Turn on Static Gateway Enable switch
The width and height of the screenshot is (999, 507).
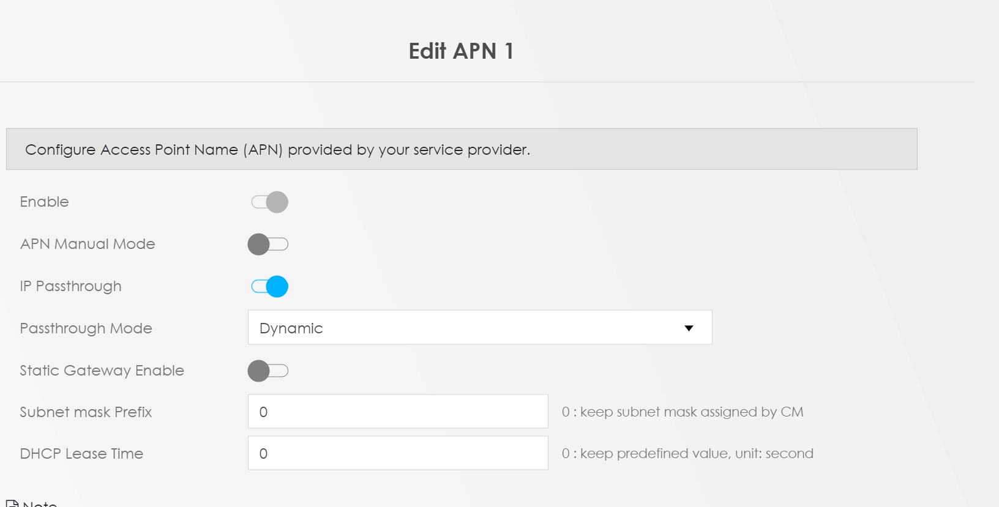click(x=268, y=371)
